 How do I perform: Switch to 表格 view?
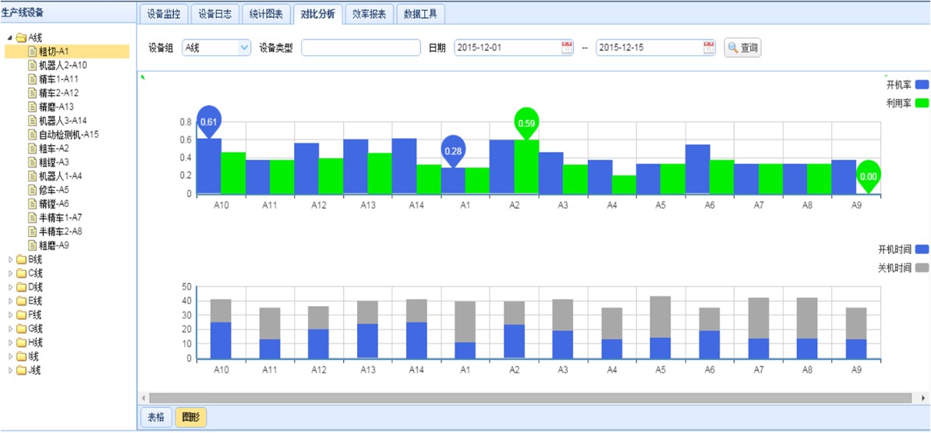pyautogui.click(x=156, y=417)
